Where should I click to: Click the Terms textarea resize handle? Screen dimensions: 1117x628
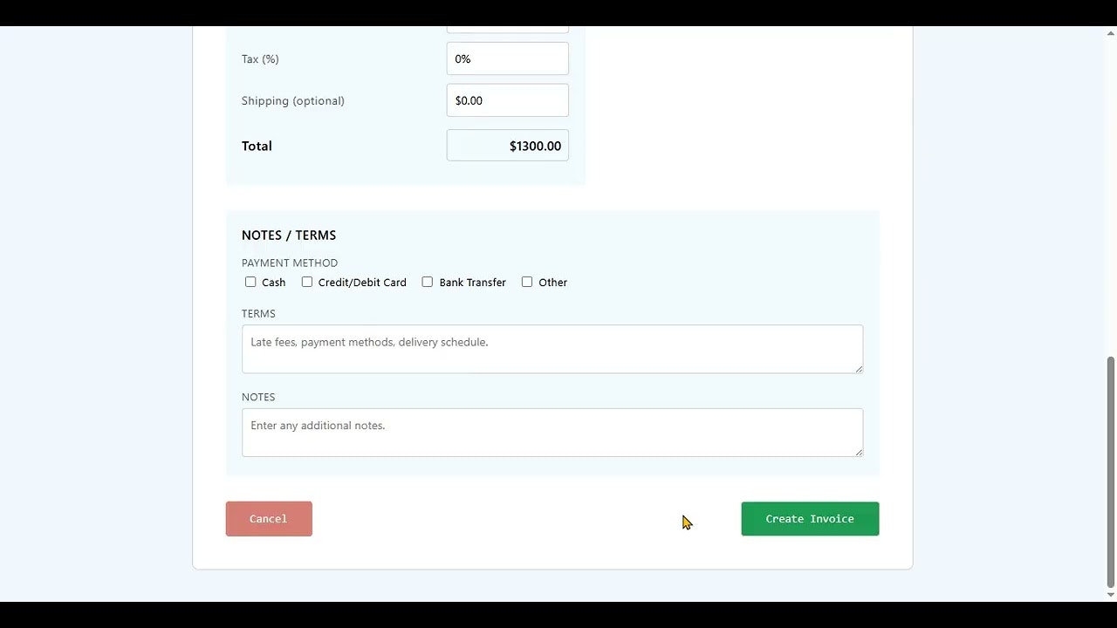click(x=859, y=372)
